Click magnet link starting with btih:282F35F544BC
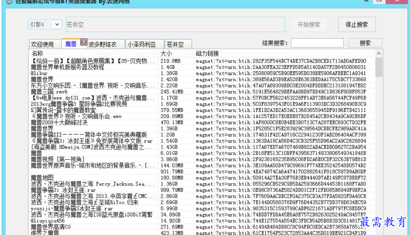 coord(281,61)
